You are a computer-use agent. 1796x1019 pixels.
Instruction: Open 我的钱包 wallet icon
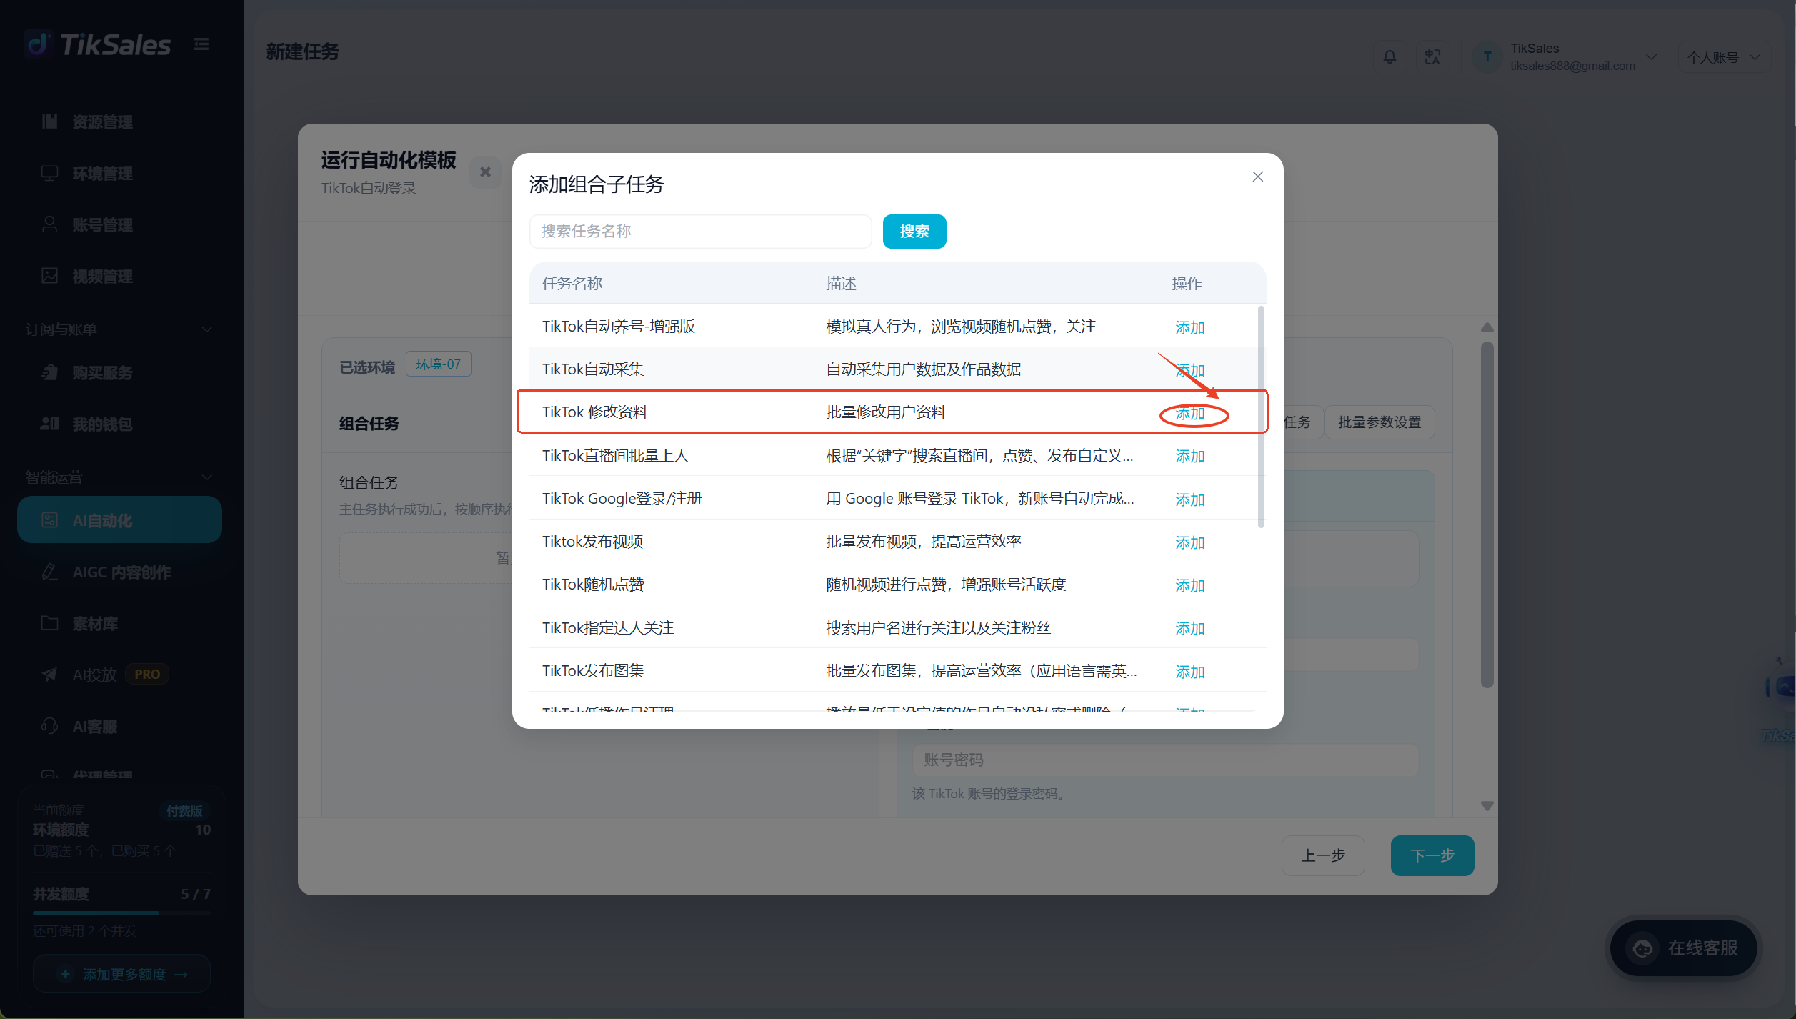coord(49,424)
